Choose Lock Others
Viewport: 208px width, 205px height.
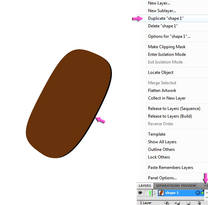159,157
